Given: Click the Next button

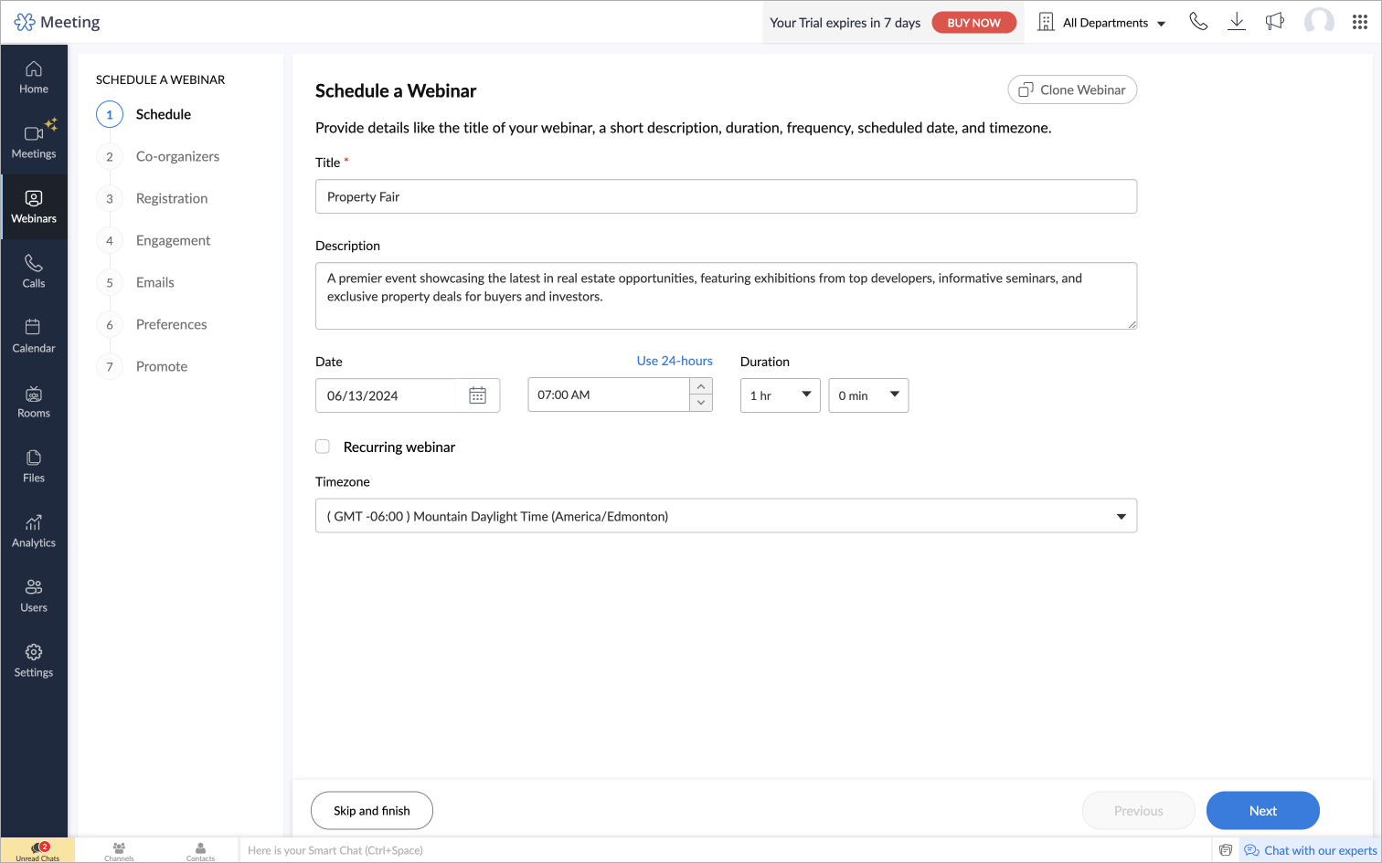Looking at the screenshot, I should click(x=1262, y=811).
